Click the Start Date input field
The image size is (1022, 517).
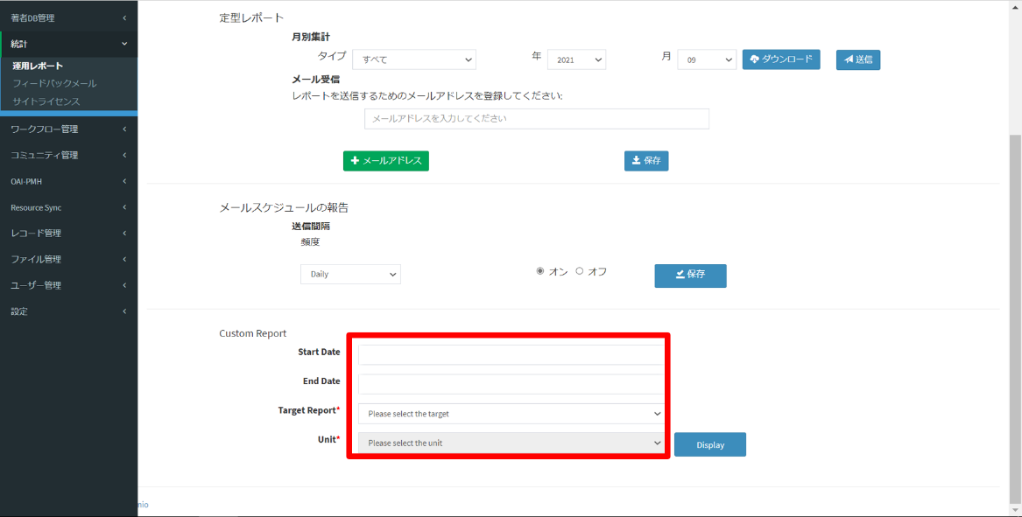pyautogui.click(x=511, y=354)
